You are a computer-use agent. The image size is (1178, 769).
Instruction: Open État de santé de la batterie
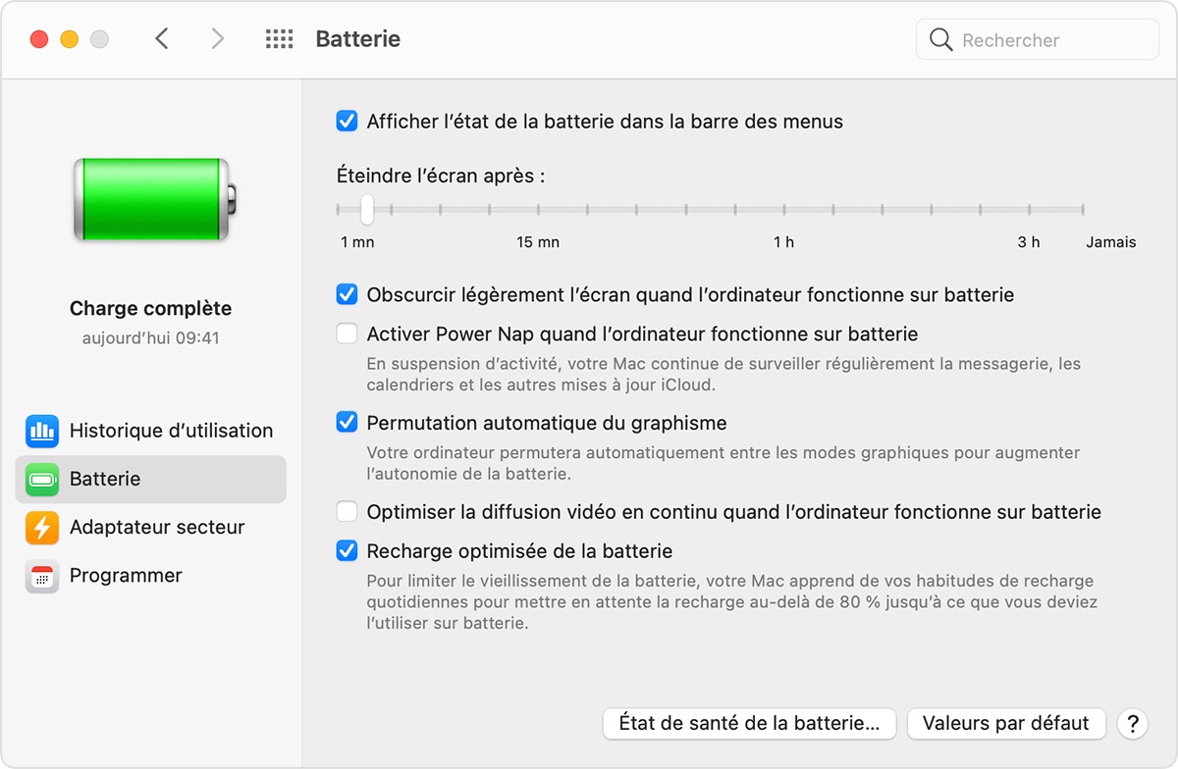pos(749,724)
